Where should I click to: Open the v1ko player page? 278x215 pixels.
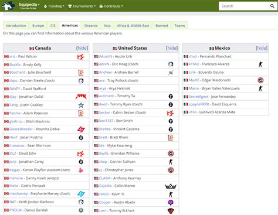coord(192,112)
